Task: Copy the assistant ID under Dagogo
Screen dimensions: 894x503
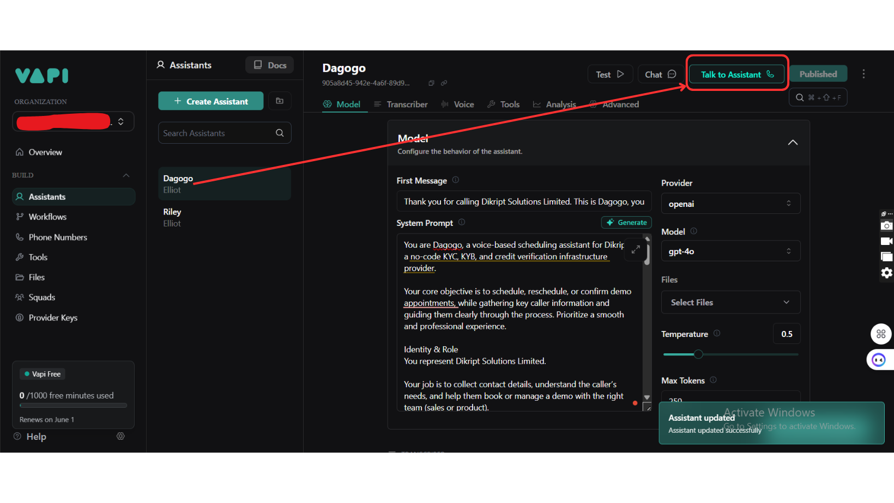Action: (431, 83)
